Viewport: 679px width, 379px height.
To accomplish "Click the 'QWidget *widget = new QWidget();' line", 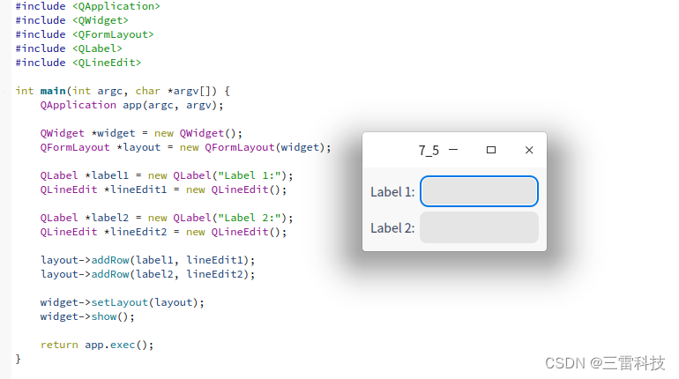I will pyautogui.click(x=141, y=133).
